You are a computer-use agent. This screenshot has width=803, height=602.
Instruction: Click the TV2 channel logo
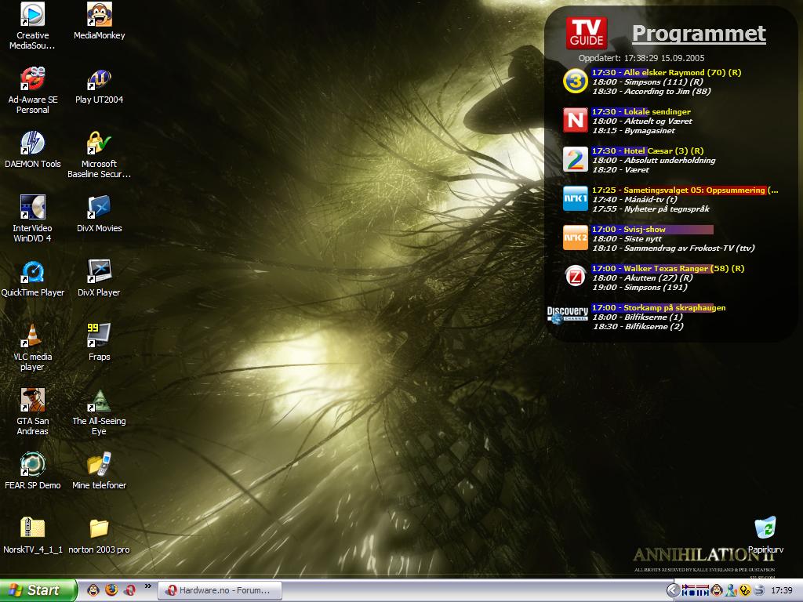pos(575,159)
